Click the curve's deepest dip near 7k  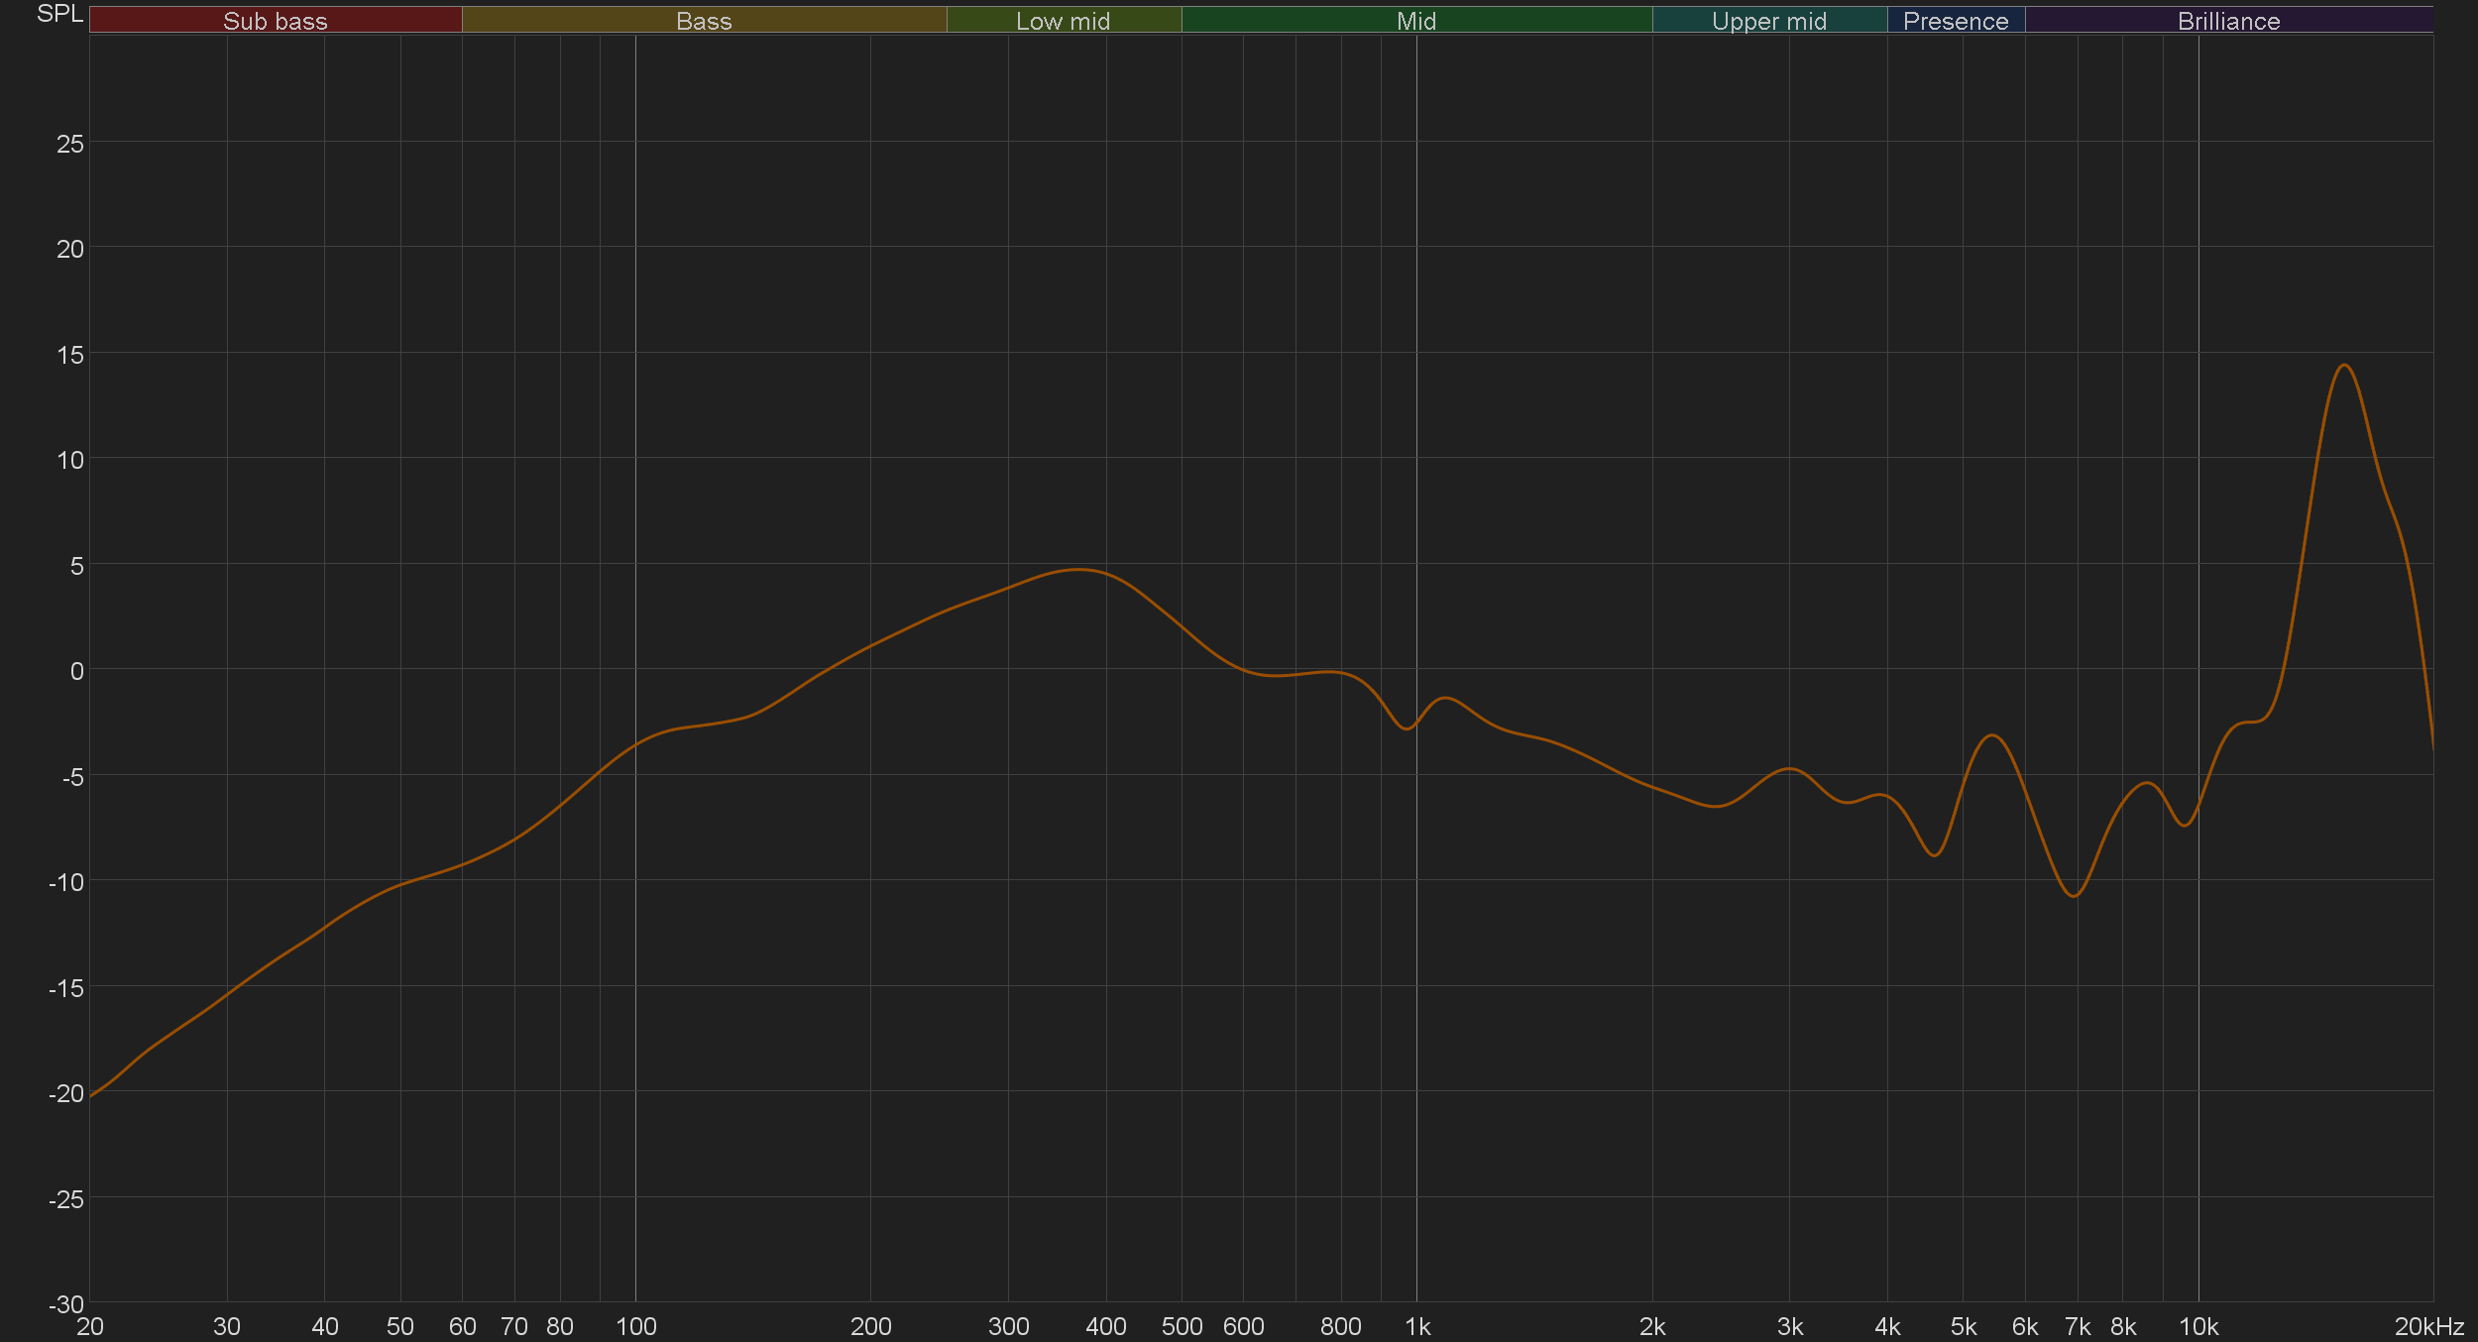pyautogui.click(x=2074, y=895)
